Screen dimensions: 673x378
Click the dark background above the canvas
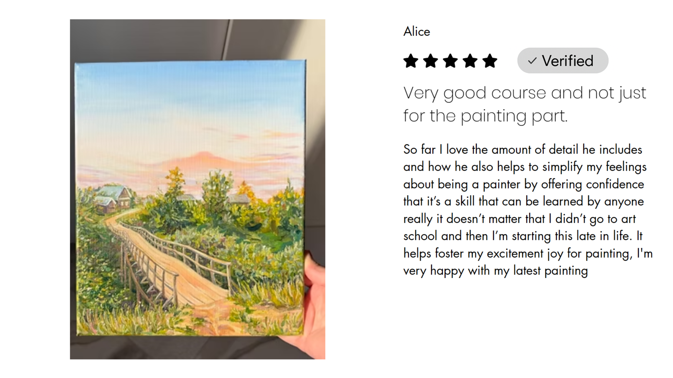pos(148,40)
